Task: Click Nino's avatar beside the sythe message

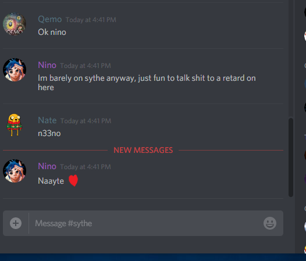Action: (x=15, y=70)
